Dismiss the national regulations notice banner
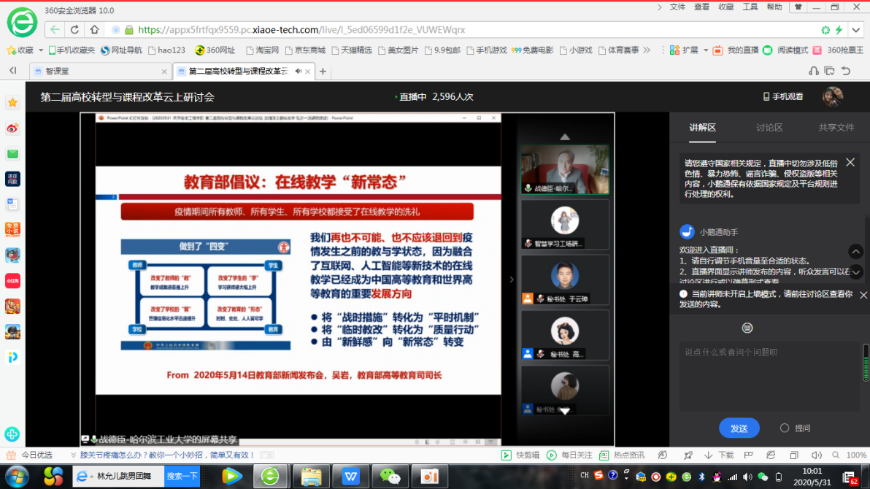870x489 pixels. coord(850,163)
